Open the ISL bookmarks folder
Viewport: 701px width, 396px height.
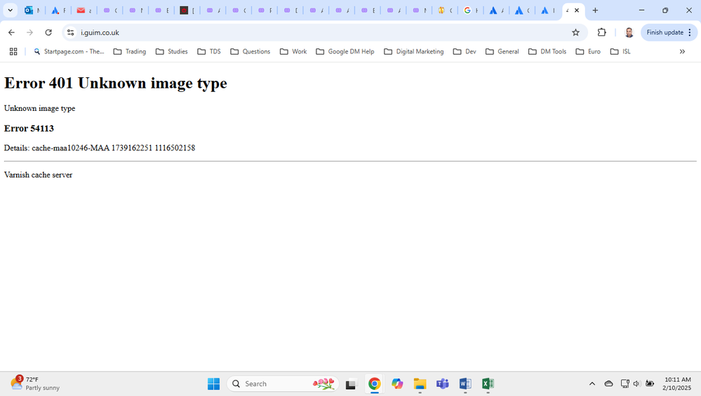pyautogui.click(x=620, y=51)
